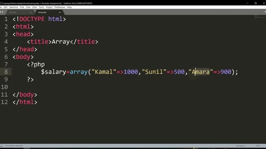The height and width of the screenshot is (149, 266).
Task: Open the Help menu
Action: (69, 7)
